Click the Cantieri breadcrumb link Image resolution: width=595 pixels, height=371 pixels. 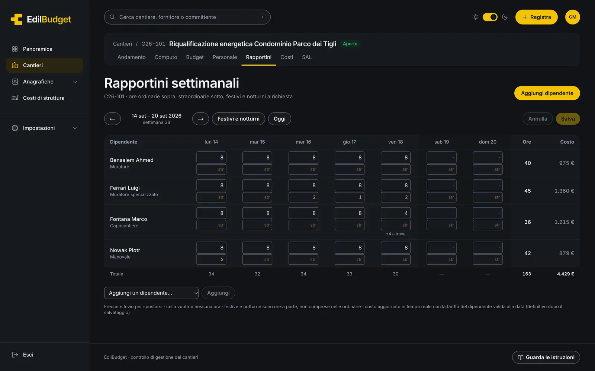[x=122, y=44]
